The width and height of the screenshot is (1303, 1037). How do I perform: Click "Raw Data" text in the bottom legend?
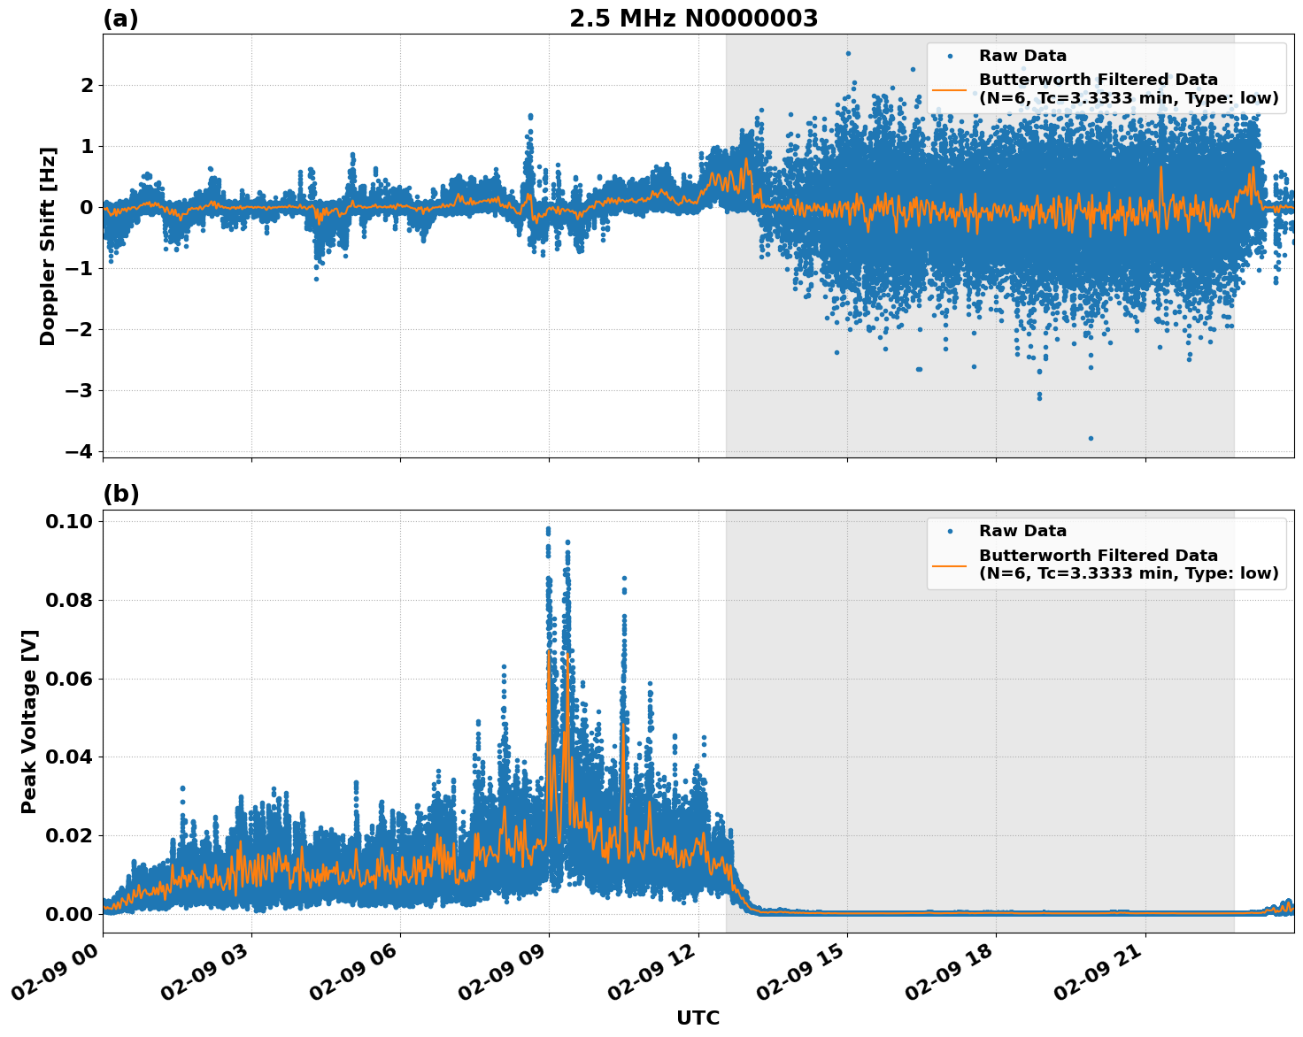pos(1022,532)
